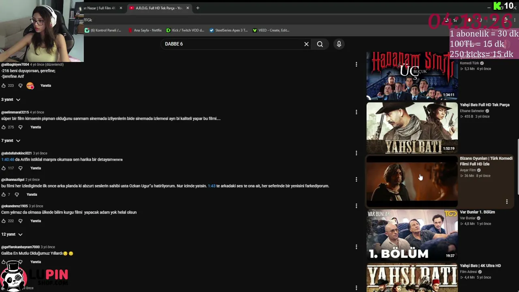The image size is (519, 292).
Task: Open options menu for @abdullahekinci021's comment
Action: click(x=356, y=153)
